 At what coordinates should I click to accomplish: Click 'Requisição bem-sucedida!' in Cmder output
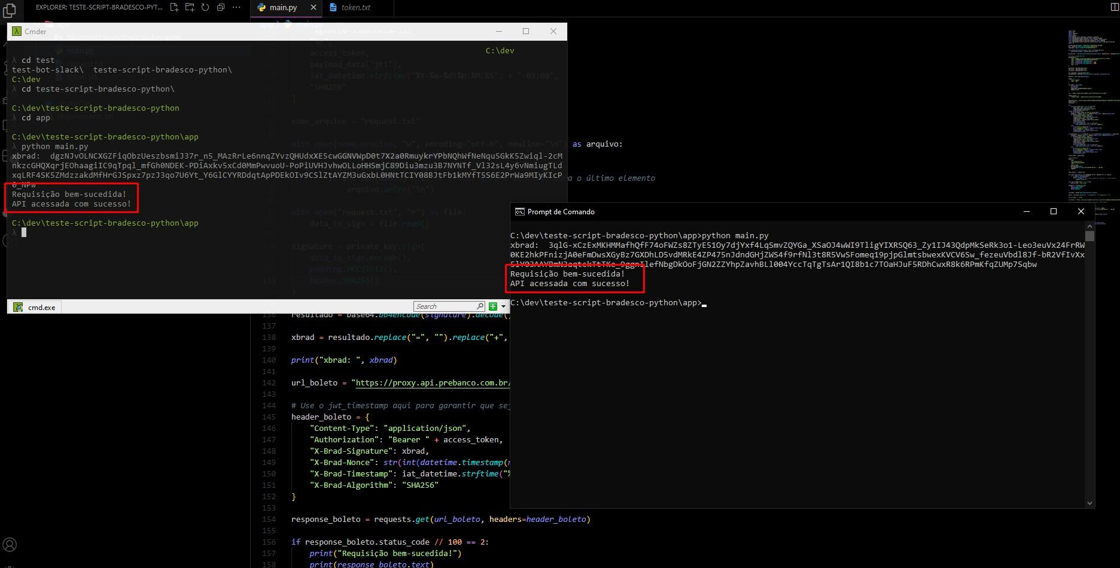[x=69, y=194]
